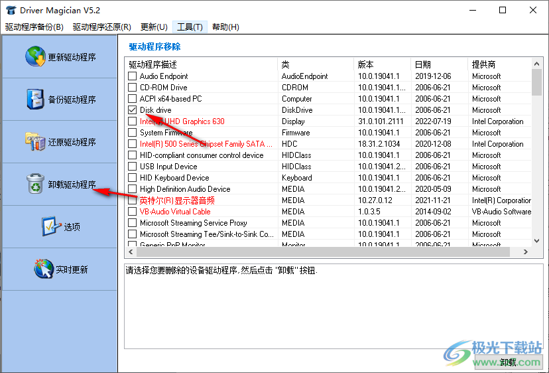Check the CD-ROM Drive checkbox
Screen dimensions: 549x373
(133, 88)
